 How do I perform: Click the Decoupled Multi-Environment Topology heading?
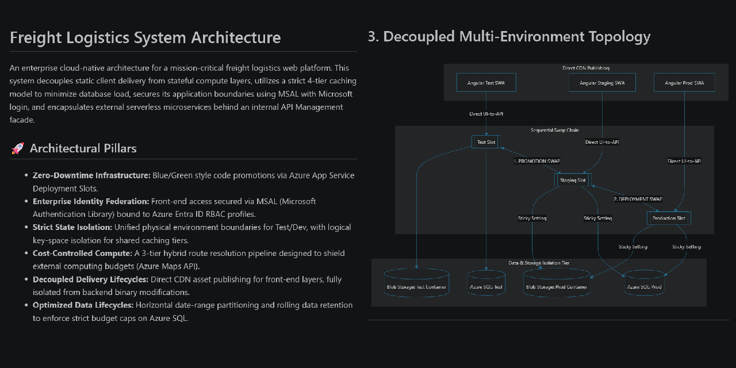[x=509, y=37]
